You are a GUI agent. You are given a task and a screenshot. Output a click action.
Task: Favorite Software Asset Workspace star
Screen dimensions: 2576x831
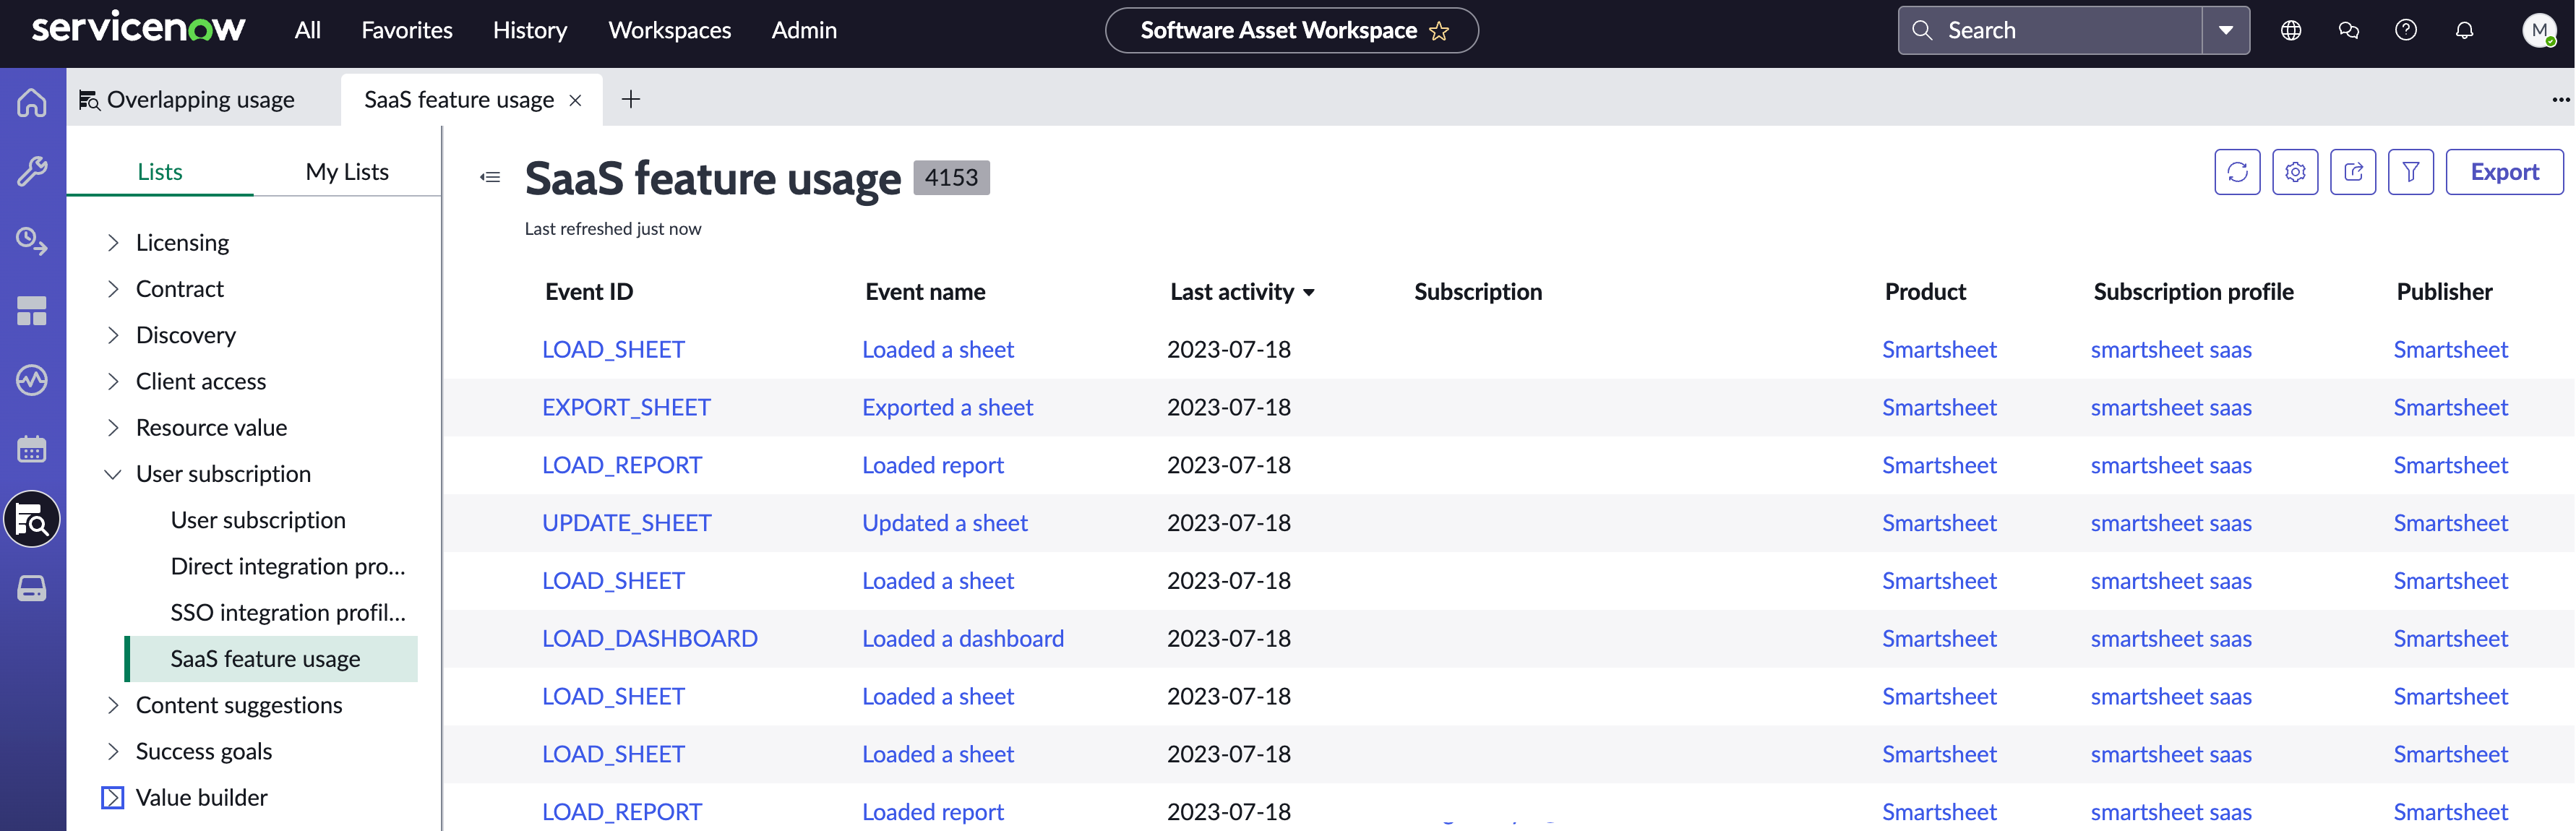[1439, 31]
